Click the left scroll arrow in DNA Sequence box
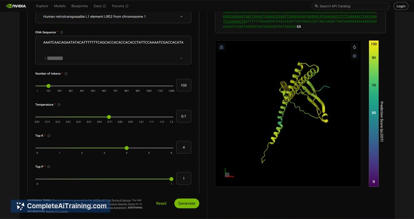 coord(45,59)
